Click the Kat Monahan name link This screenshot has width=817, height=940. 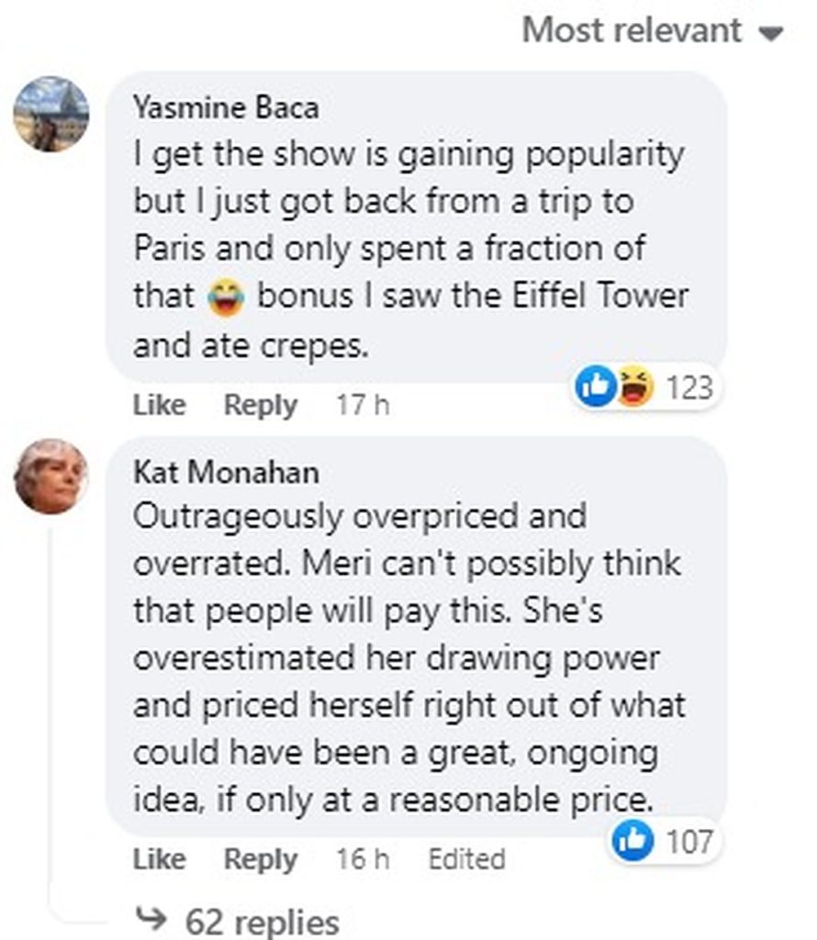tap(226, 472)
